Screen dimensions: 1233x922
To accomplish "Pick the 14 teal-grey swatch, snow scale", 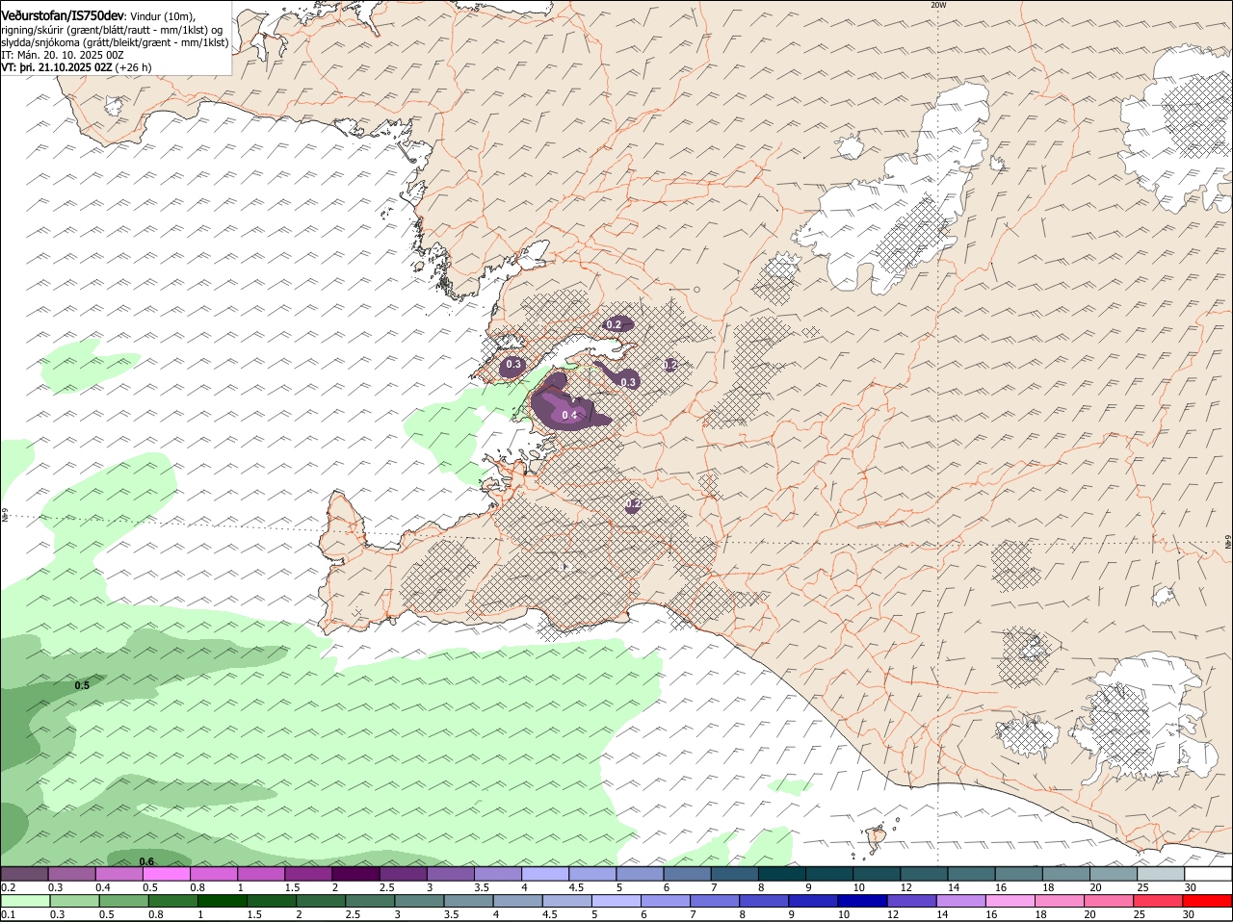I will 972,874.
